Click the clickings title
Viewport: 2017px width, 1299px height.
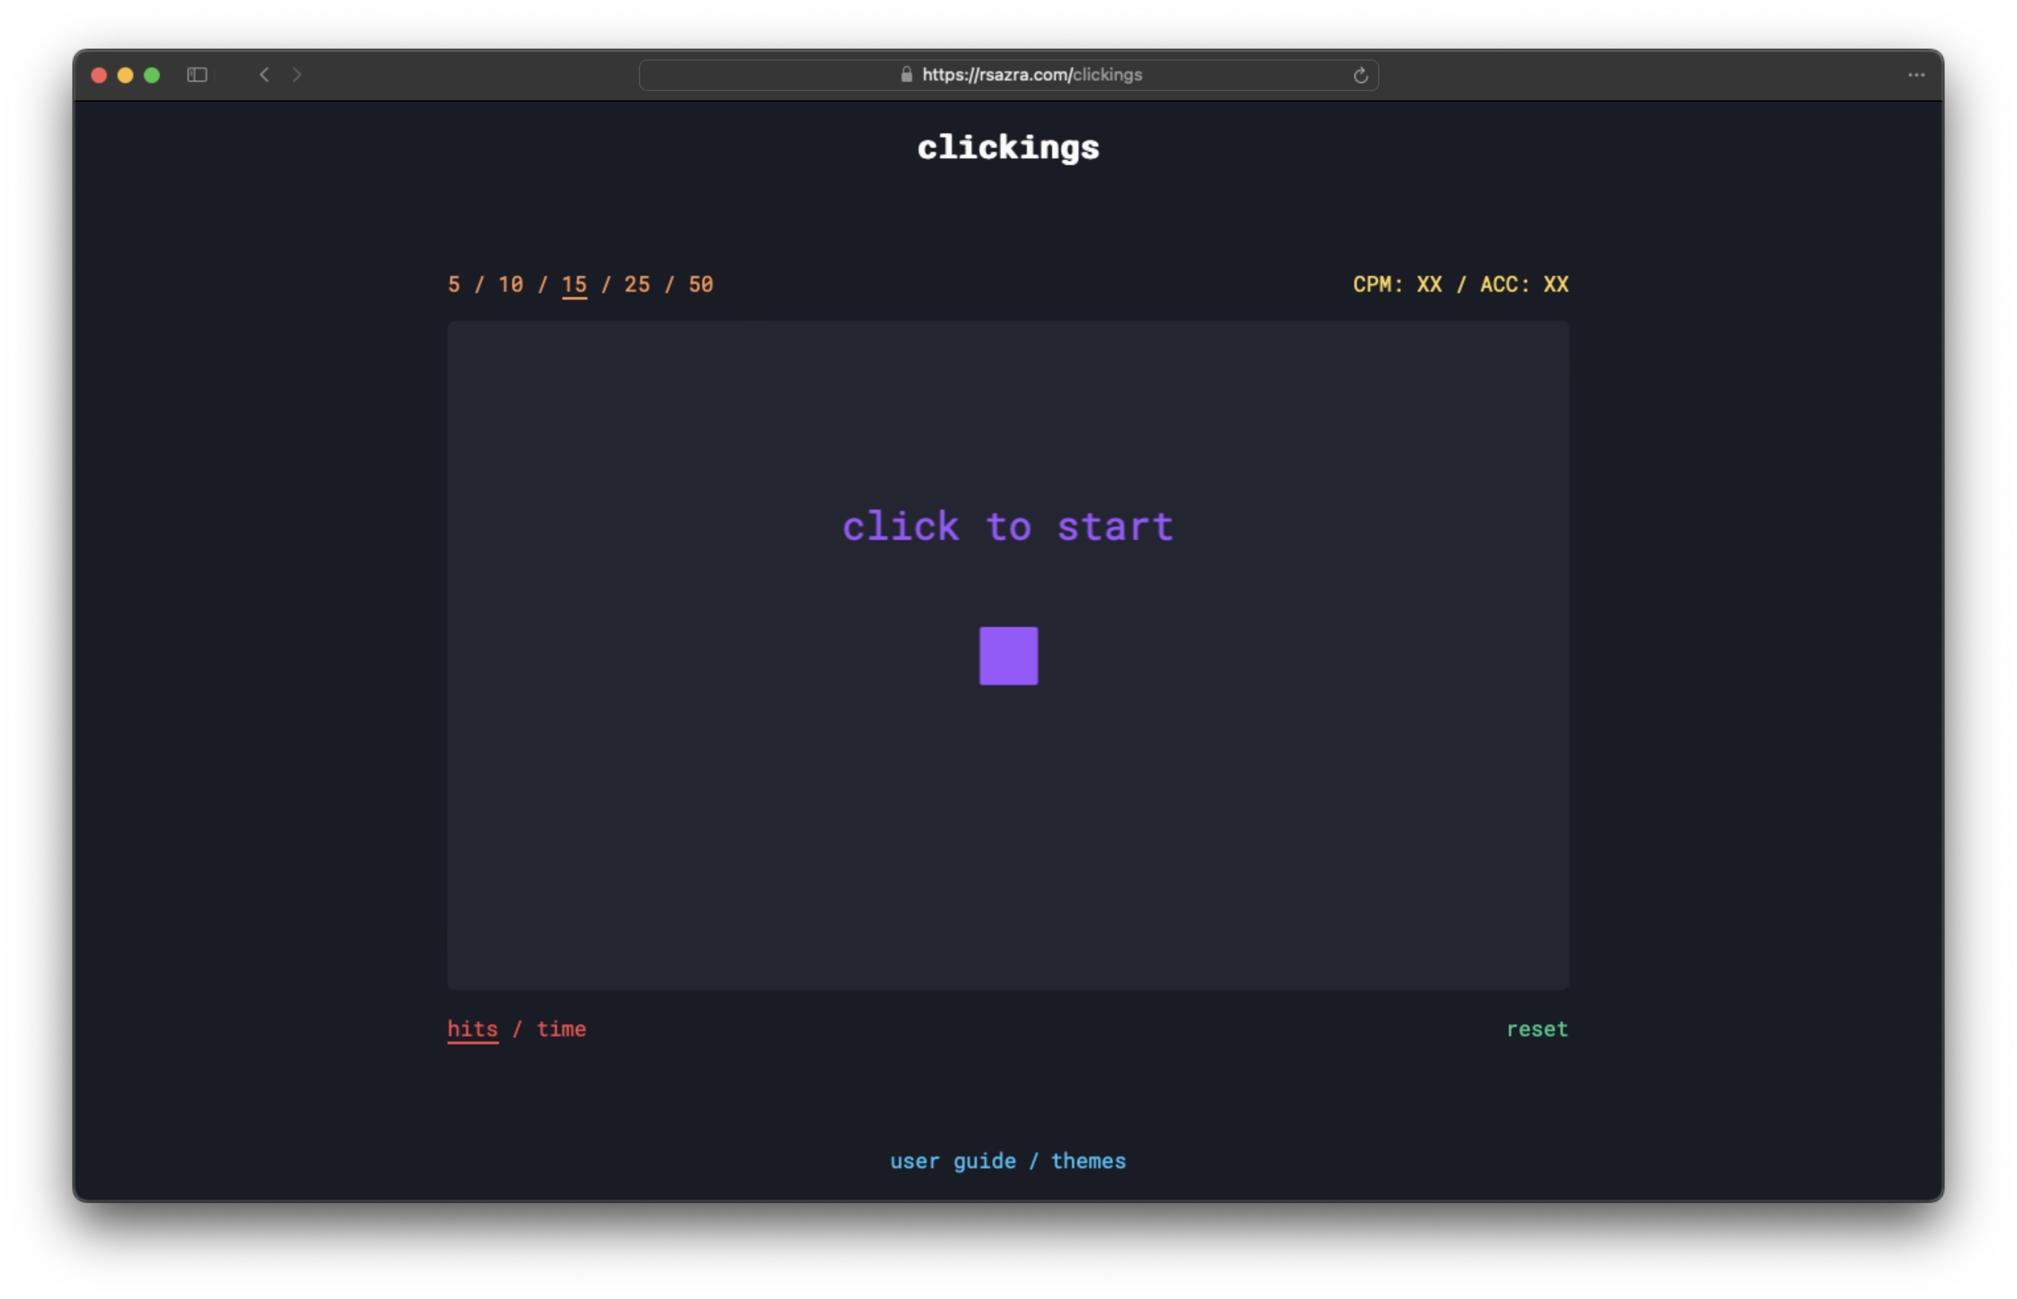[x=1008, y=148]
